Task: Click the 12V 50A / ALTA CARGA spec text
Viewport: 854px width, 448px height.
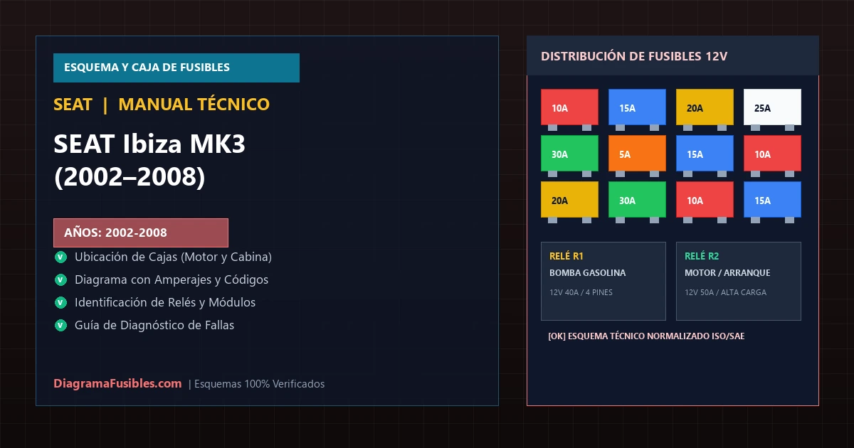Action: pyautogui.click(x=725, y=292)
